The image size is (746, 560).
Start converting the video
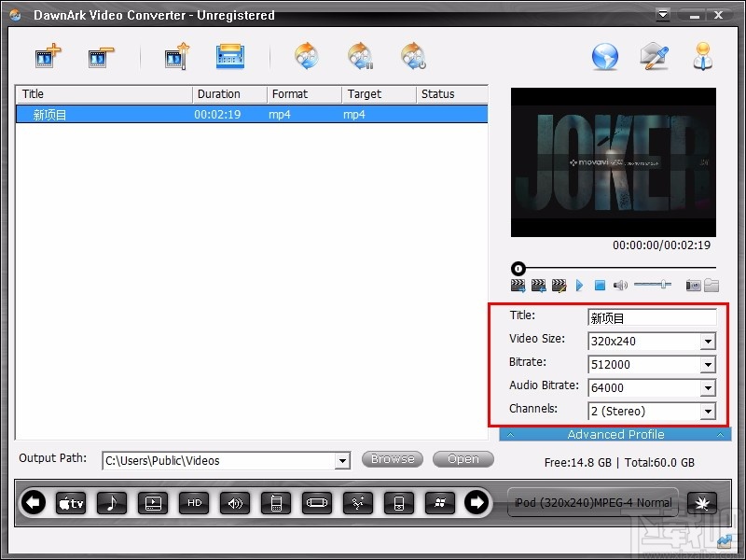pyautogui.click(x=306, y=56)
